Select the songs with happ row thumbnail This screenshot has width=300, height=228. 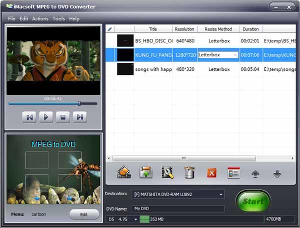pyautogui.click(x=125, y=69)
